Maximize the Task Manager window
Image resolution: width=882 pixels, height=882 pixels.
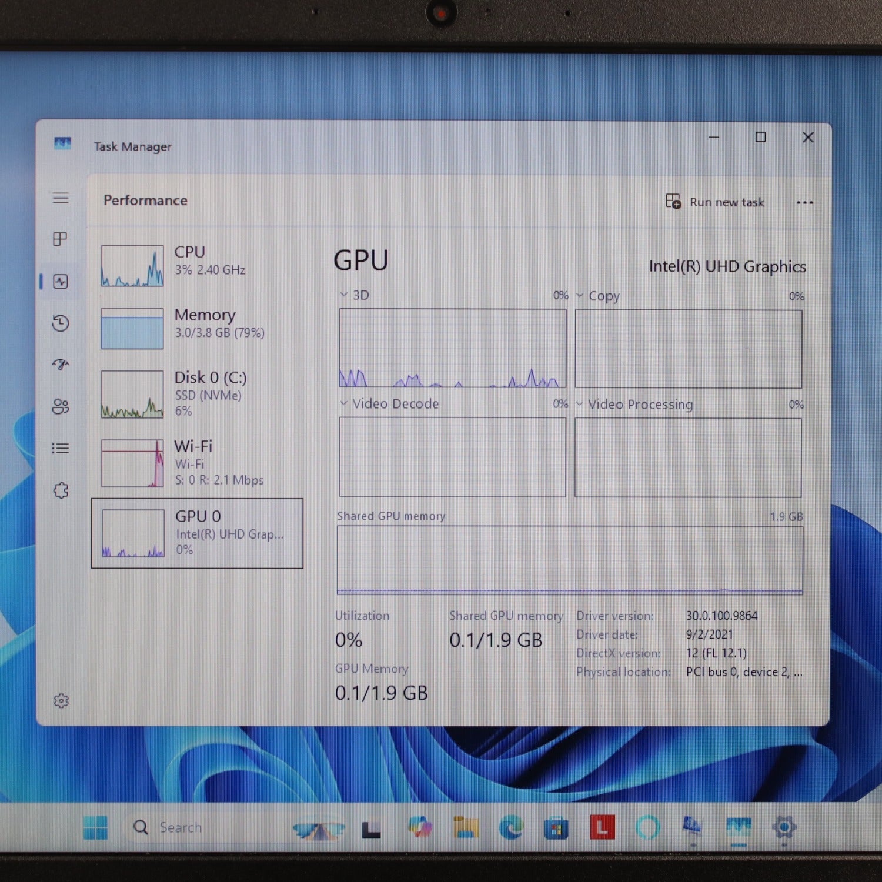tap(760, 137)
